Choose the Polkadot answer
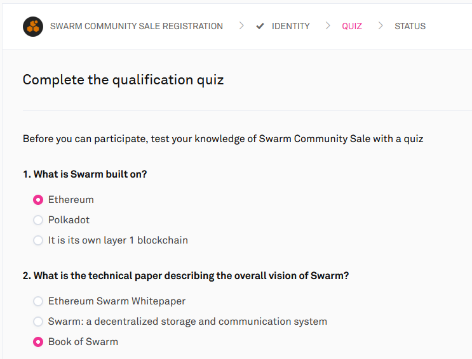This screenshot has height=359, width=472. pos(38,220)
